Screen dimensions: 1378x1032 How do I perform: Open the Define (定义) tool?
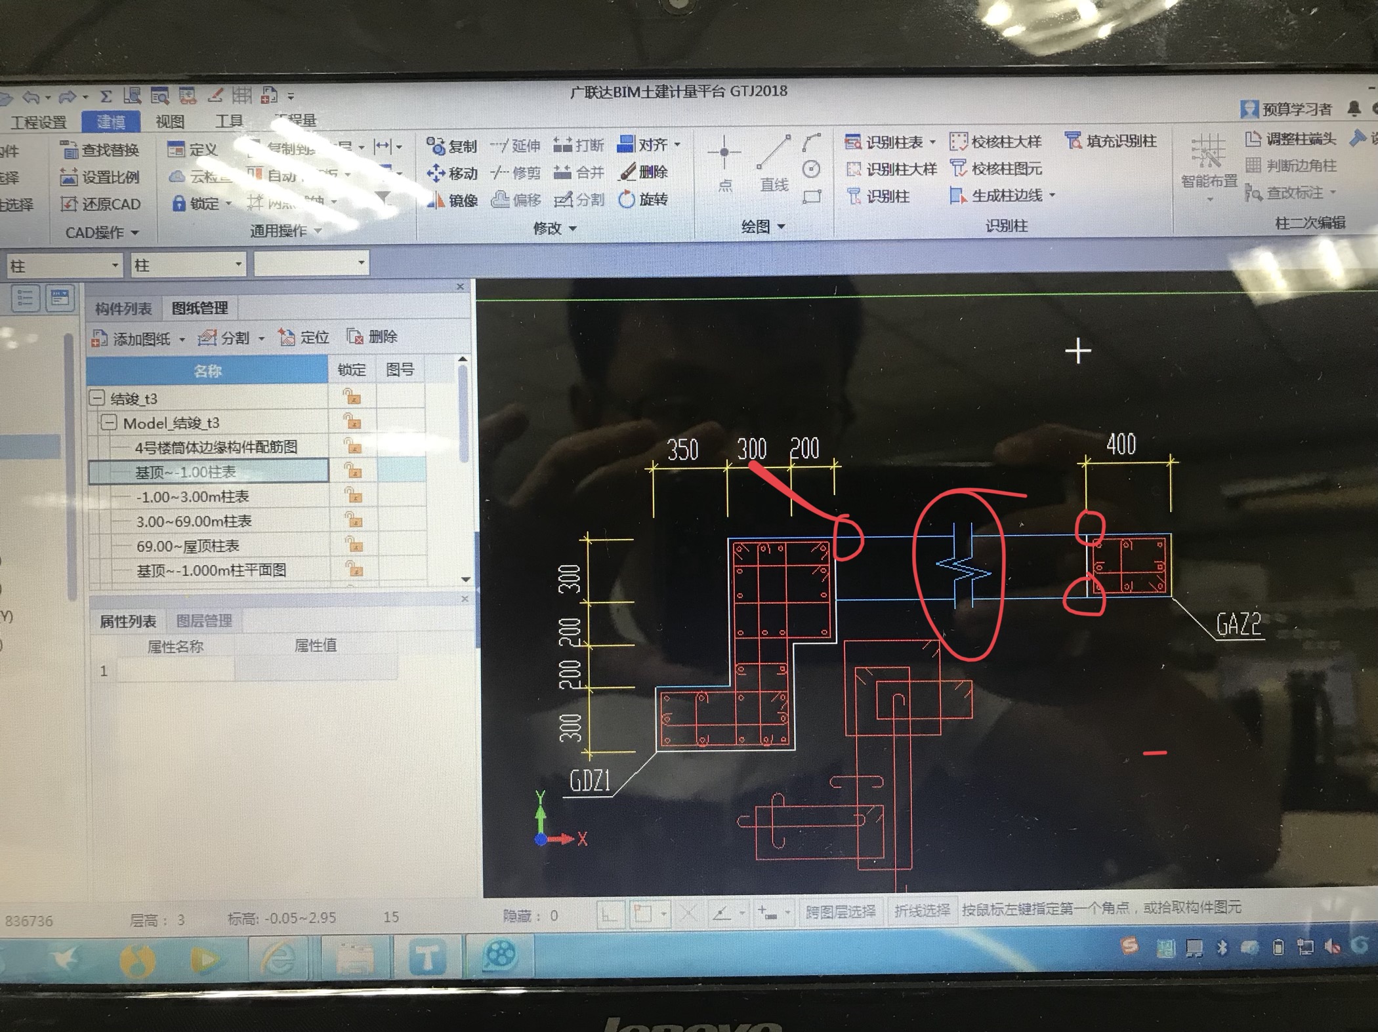pos(192,149)
